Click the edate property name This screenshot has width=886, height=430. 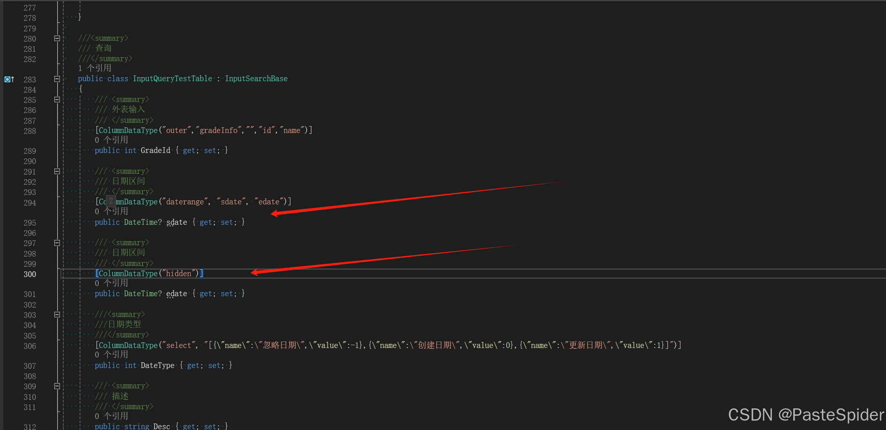tap(177, 294)
